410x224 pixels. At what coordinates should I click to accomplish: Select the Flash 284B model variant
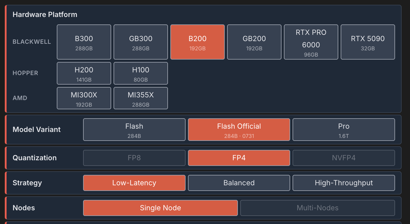point(134,130)
